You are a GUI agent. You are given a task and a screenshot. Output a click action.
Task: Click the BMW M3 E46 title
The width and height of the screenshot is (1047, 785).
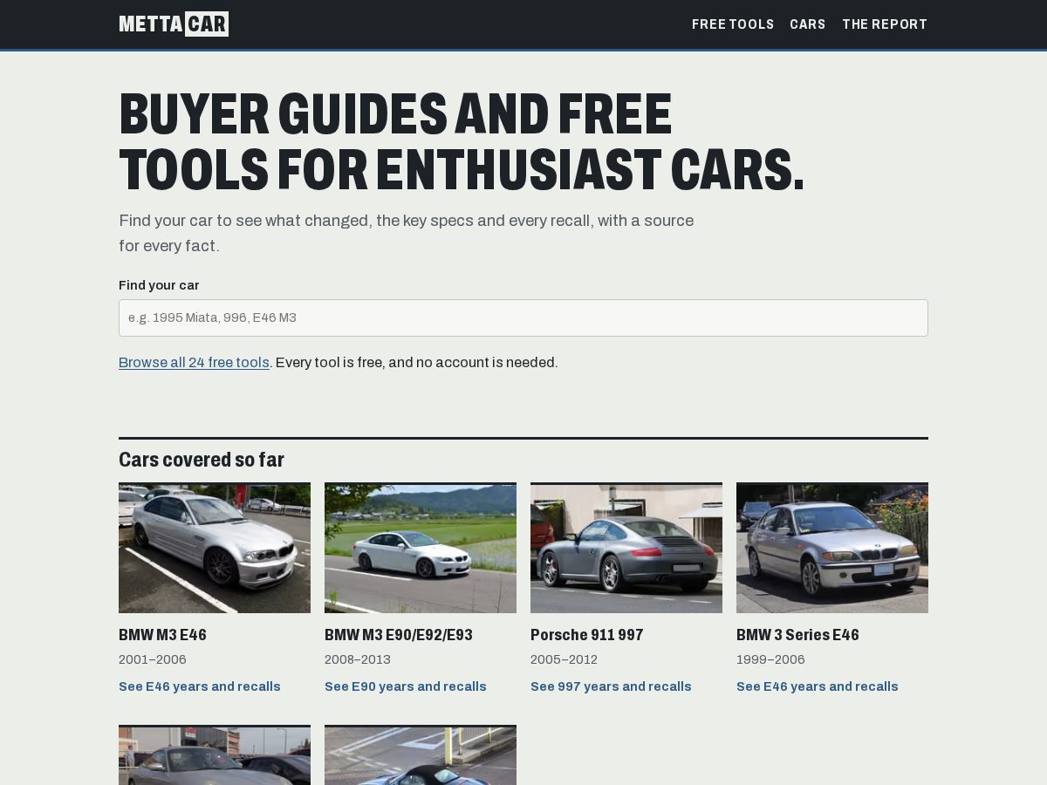pyautogui.click(x=162, y=635)
